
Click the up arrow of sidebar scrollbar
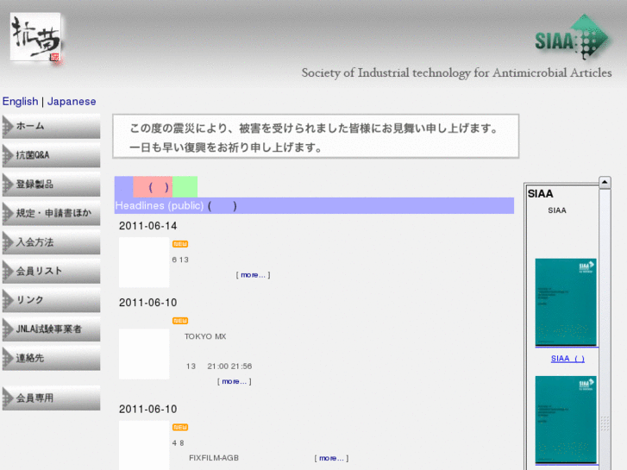click(x=605, y=183)
